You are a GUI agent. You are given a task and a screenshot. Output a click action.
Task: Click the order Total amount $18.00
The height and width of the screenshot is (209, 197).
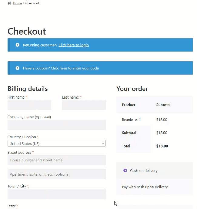[162, 146]
